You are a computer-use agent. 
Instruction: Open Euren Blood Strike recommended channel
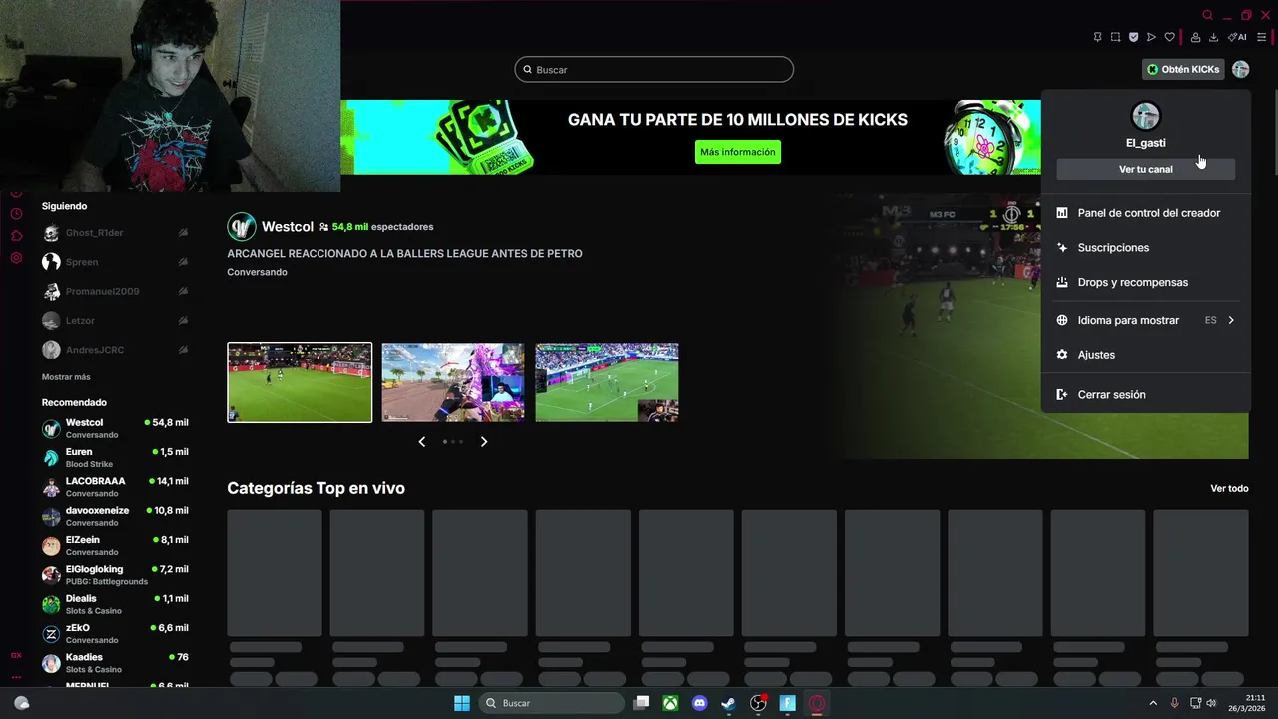[115, 457]
